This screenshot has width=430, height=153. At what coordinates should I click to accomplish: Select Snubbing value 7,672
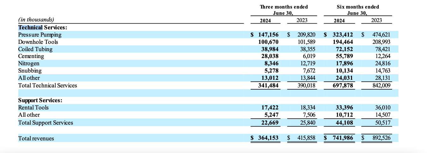pyautogui.click(x=309, y=71)
